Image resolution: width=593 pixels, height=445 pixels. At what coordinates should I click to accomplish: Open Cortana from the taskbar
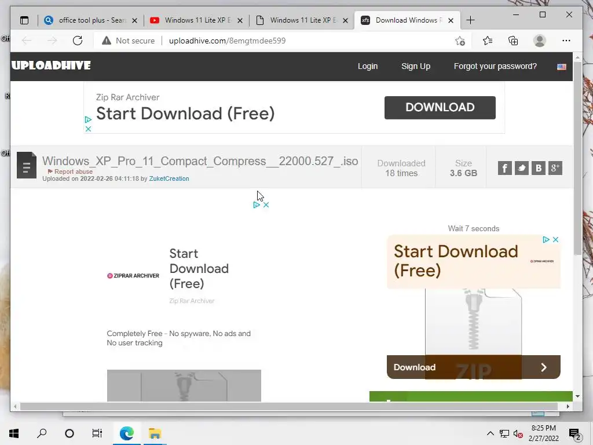(x=69, y=433)
